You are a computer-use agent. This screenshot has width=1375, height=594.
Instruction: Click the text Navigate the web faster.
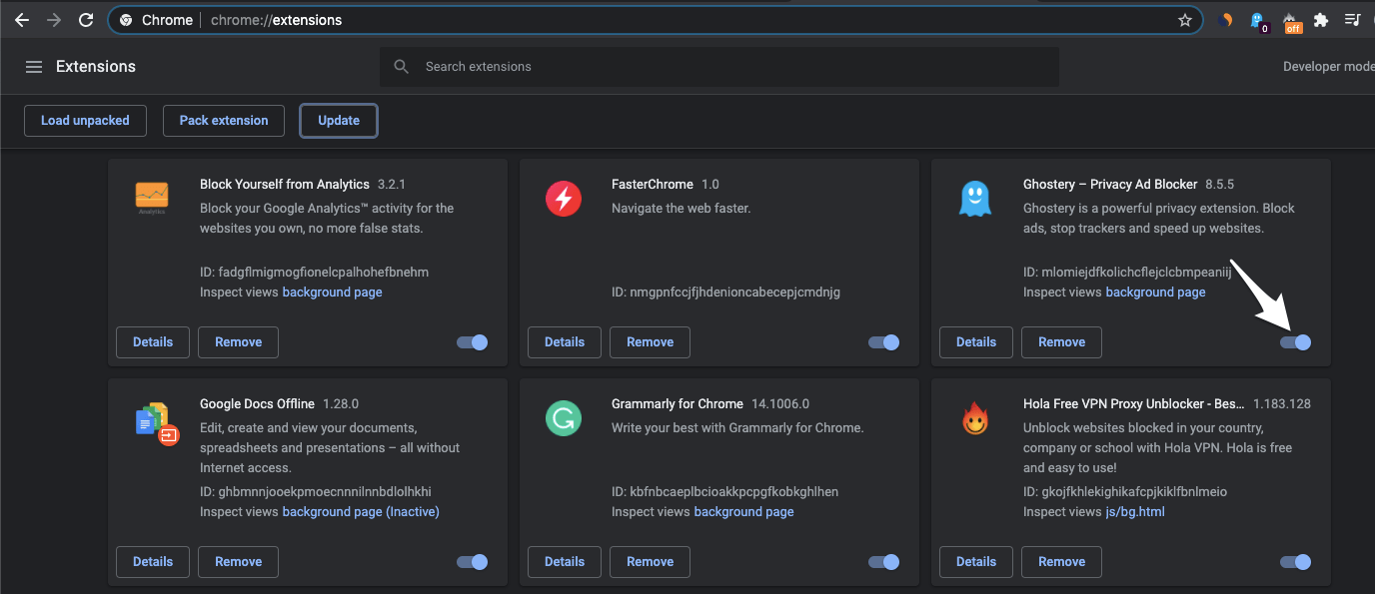coord(681,209)
